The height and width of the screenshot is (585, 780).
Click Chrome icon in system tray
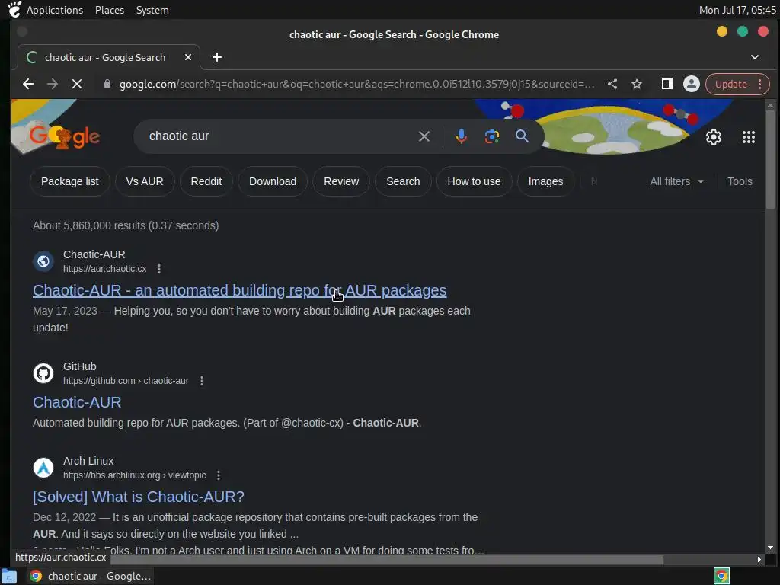coord(721,576)
